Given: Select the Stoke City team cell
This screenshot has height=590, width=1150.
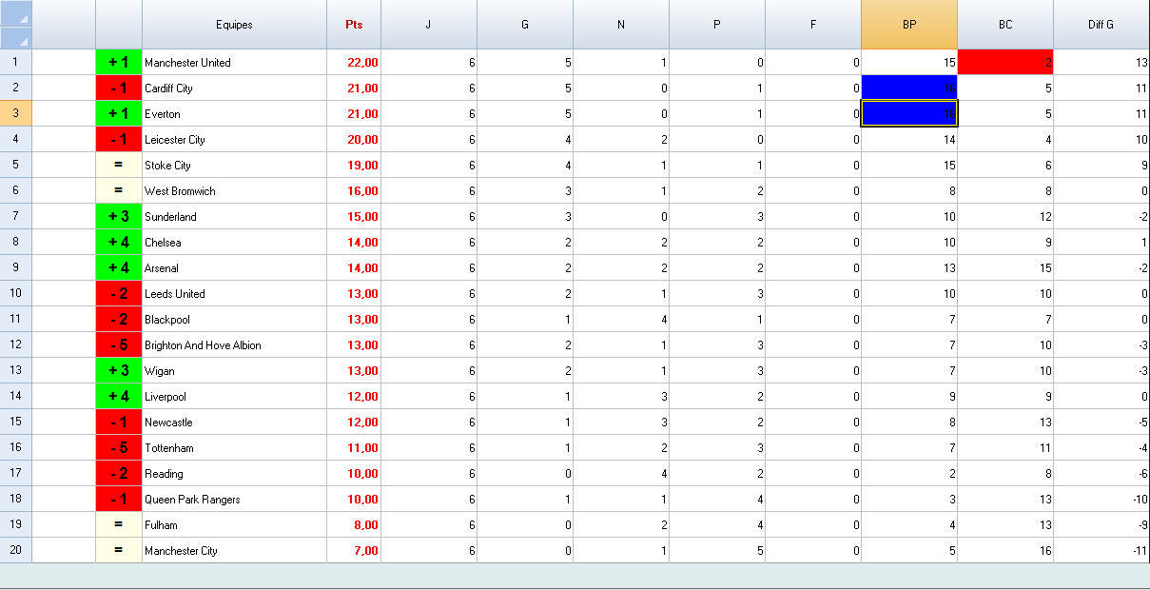Looking at the screenshot, I should coord(234,165).
